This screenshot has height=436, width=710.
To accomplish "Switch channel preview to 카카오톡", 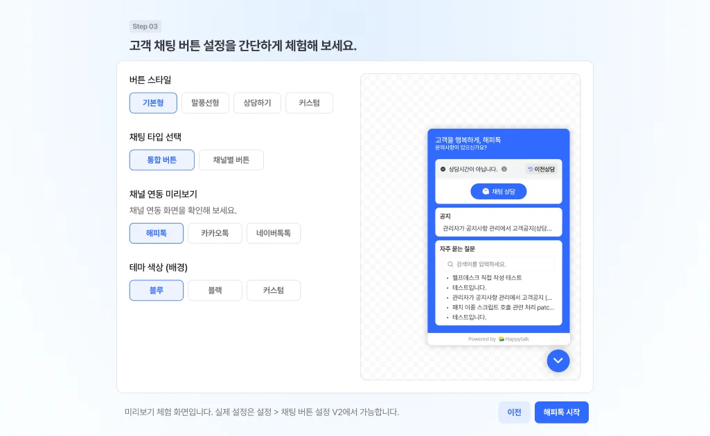I will [215, 233].
